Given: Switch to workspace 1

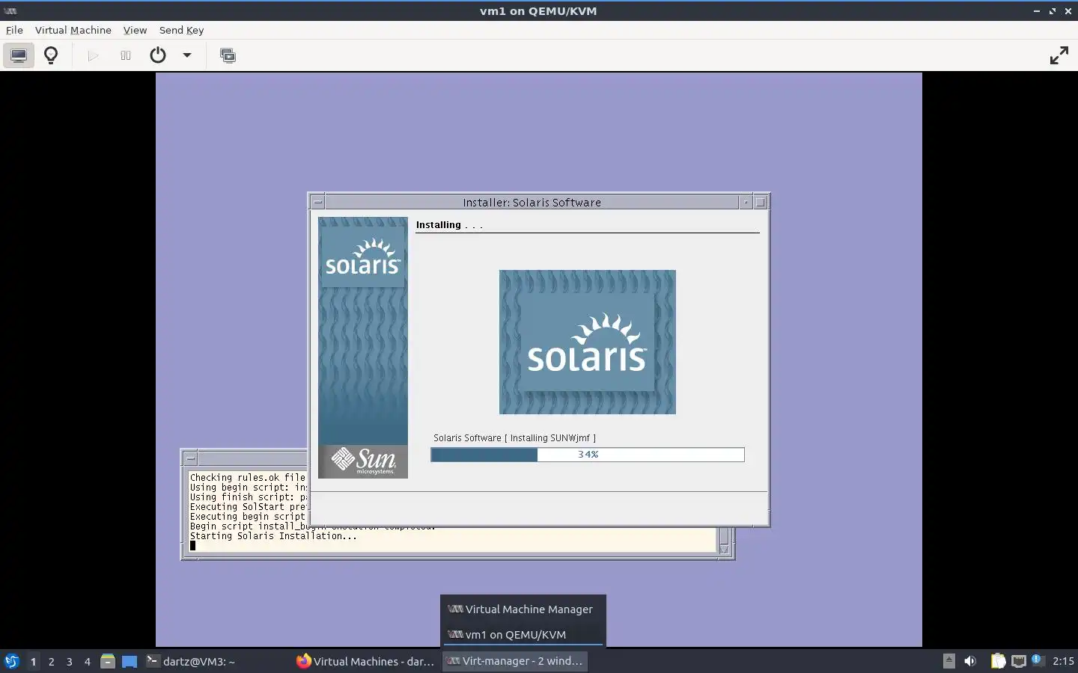Looking at the screenshot, I should 33,661.
